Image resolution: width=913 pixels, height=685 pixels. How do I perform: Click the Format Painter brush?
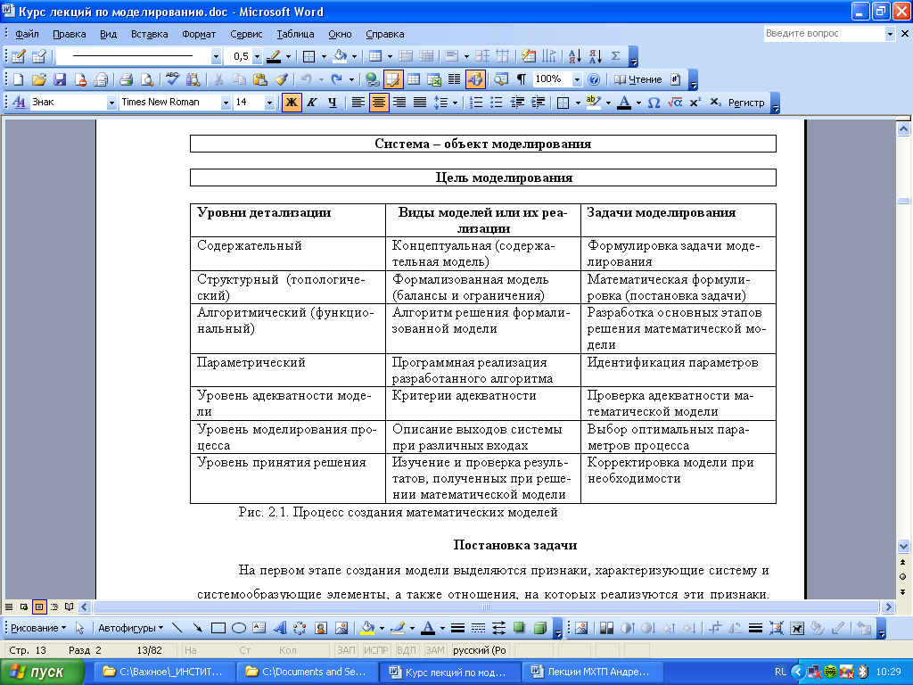coord(281,79)
